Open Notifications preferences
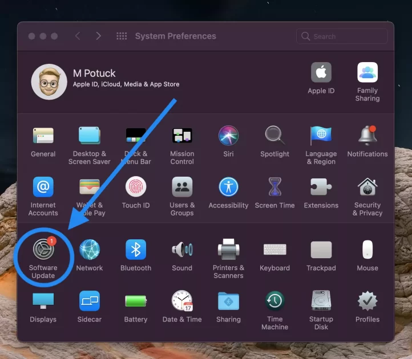The image size is (412, 359). [367, 136]
